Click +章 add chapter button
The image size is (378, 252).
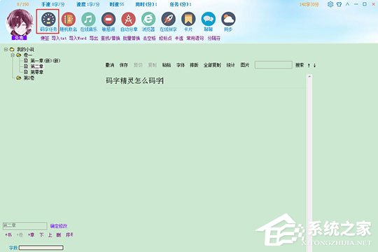[31, 234]
